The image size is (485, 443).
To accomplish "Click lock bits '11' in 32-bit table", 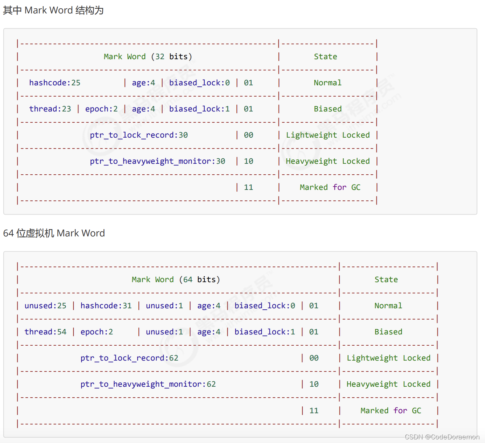I will [248, 187].
